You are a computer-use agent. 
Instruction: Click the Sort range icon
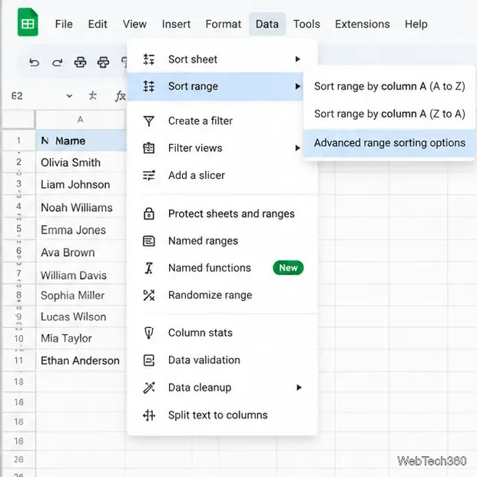pyautogui.click(x=149, y=86)
